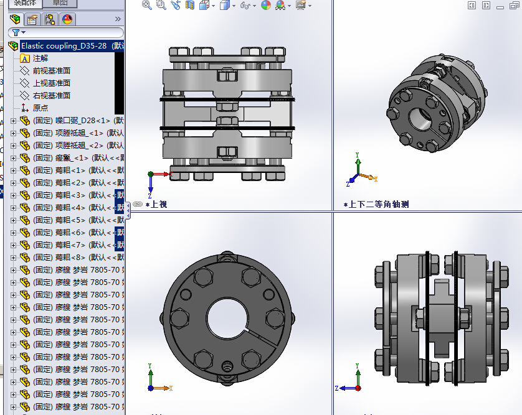Select the 注解 annotations item
The height and width of the screenshot is (415, 522).
pos(40,58)
